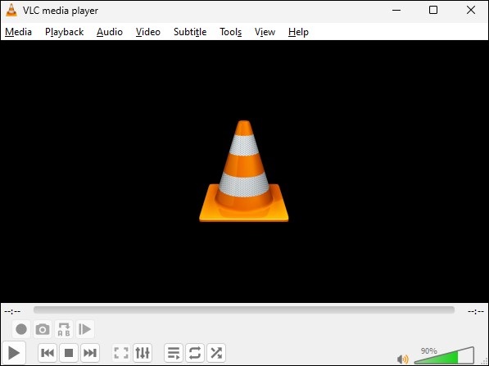The image size is (489, 366).
Task: Click the VLC cone title bar icon
Action: (11, 11)
